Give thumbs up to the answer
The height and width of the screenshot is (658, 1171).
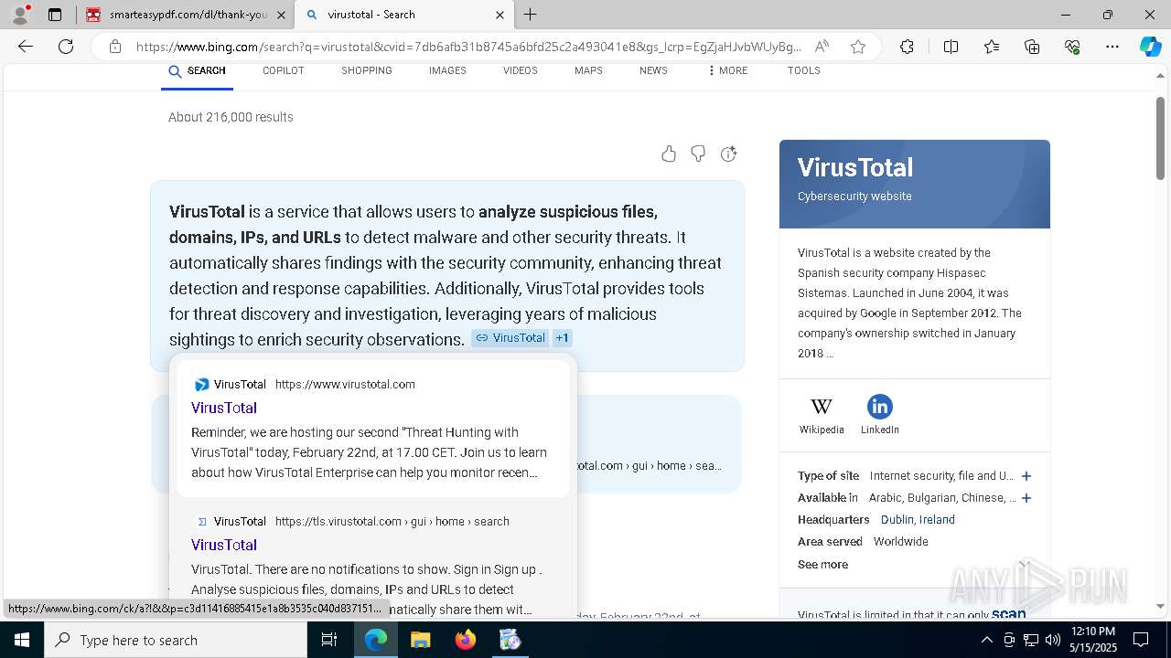coord(669,154)
